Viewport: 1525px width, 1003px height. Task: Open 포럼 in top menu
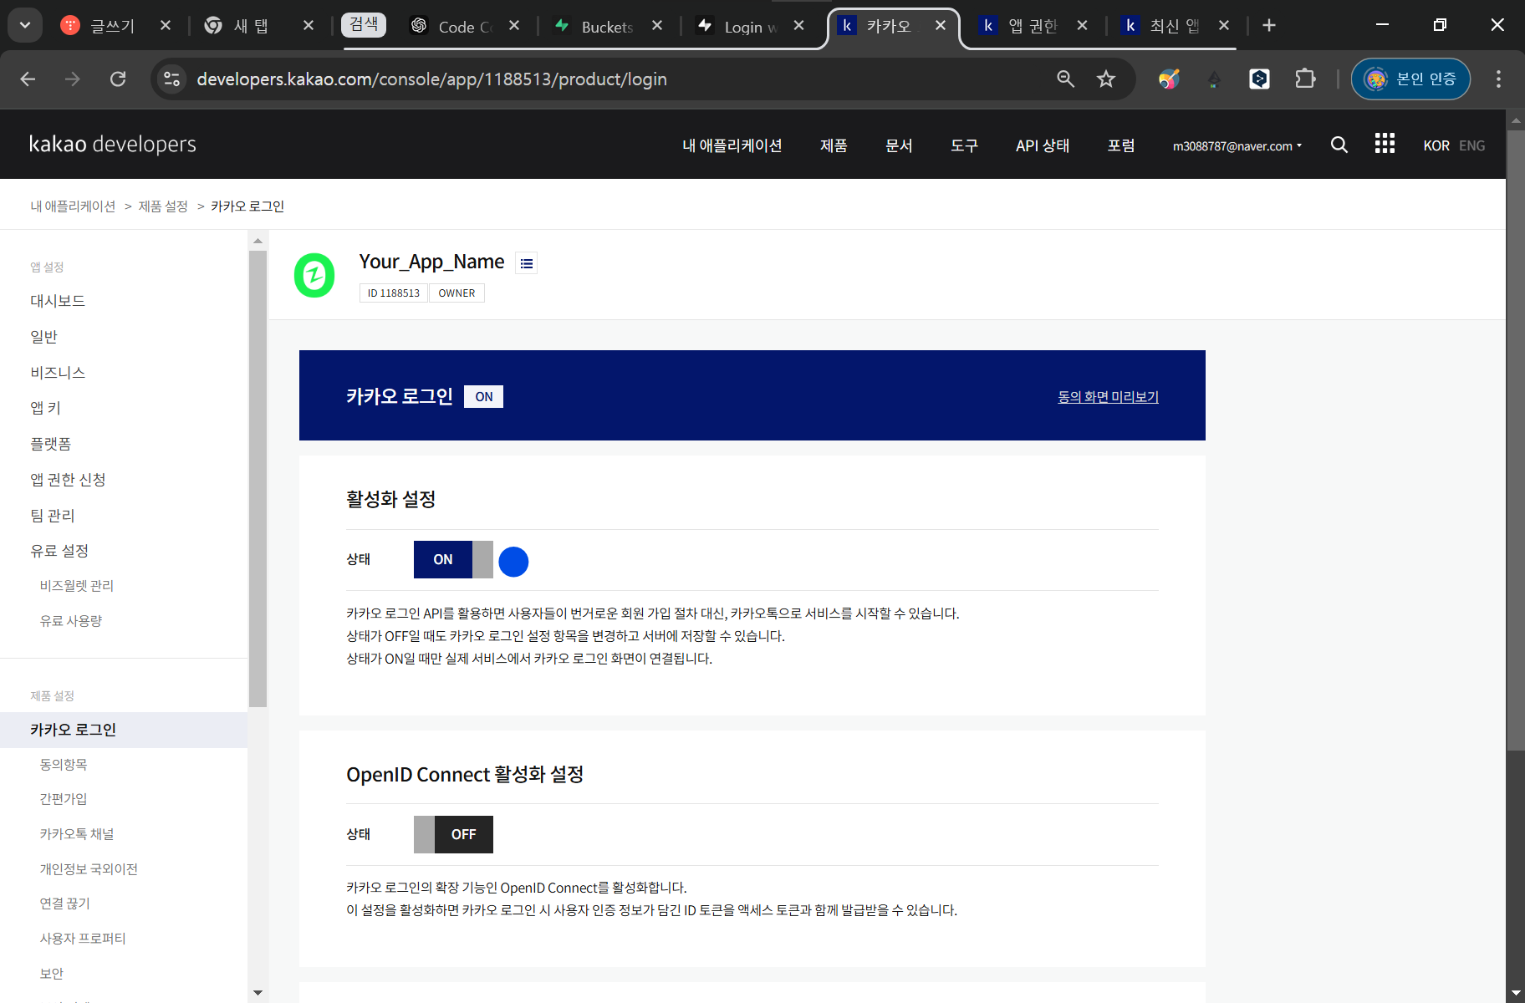coord(1121,145)
